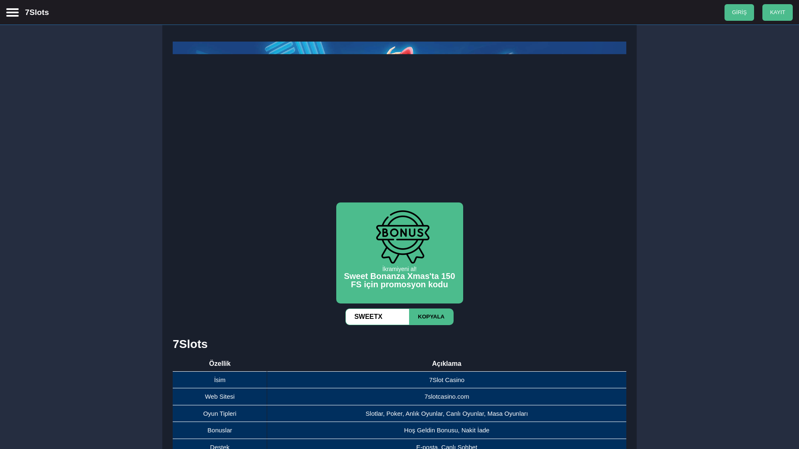Click the 7Slots page heading

[190, 344]
